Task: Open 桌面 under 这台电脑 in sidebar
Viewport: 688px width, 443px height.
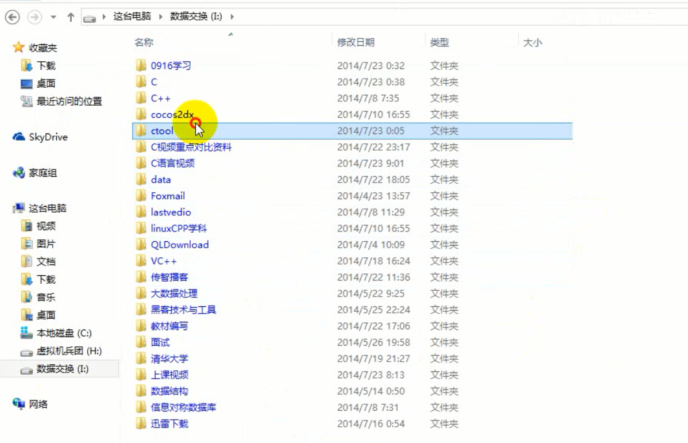Action: (46, 315)
